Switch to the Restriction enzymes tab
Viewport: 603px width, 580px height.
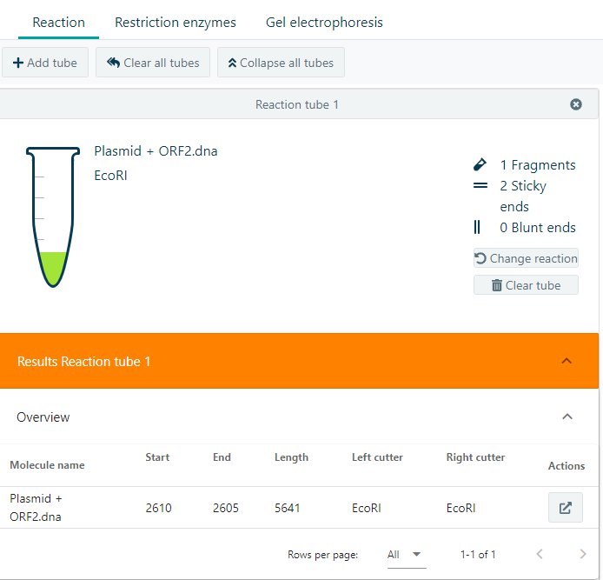click(176, 22)
